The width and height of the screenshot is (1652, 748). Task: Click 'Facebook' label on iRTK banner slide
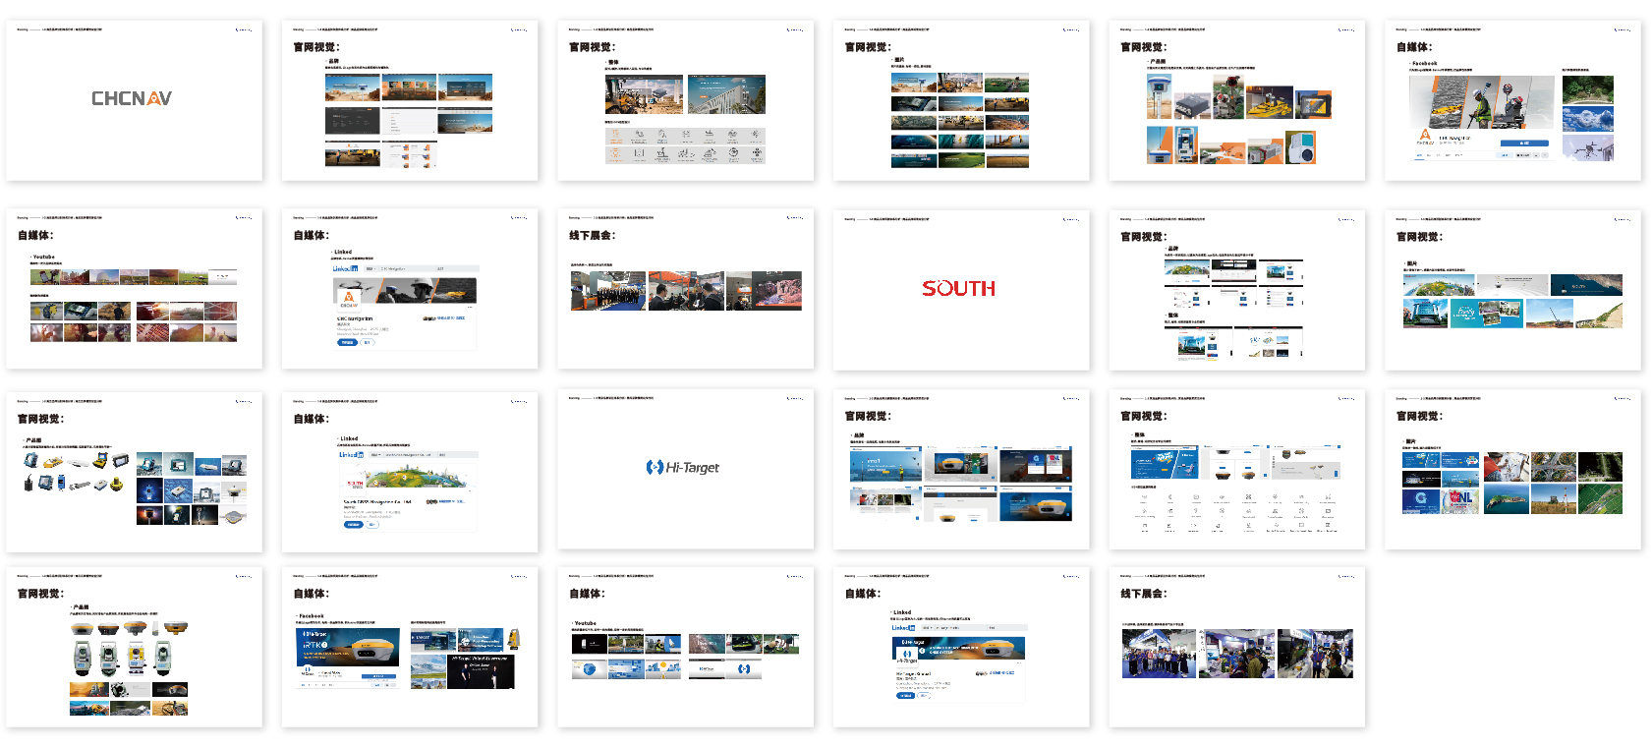[311, 616]
